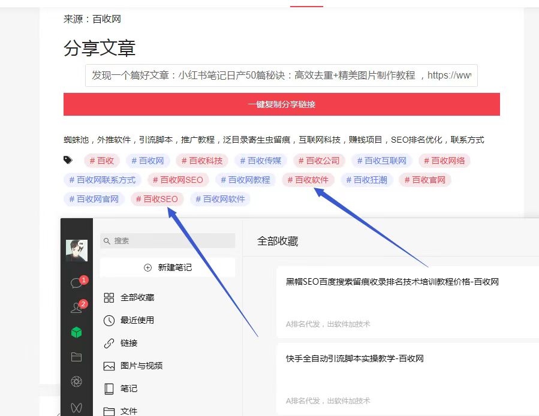Viewport: 539px width, 416px height.
Task: Click the share text field starting 发现一个篇好文章
Action: point(281,76)
